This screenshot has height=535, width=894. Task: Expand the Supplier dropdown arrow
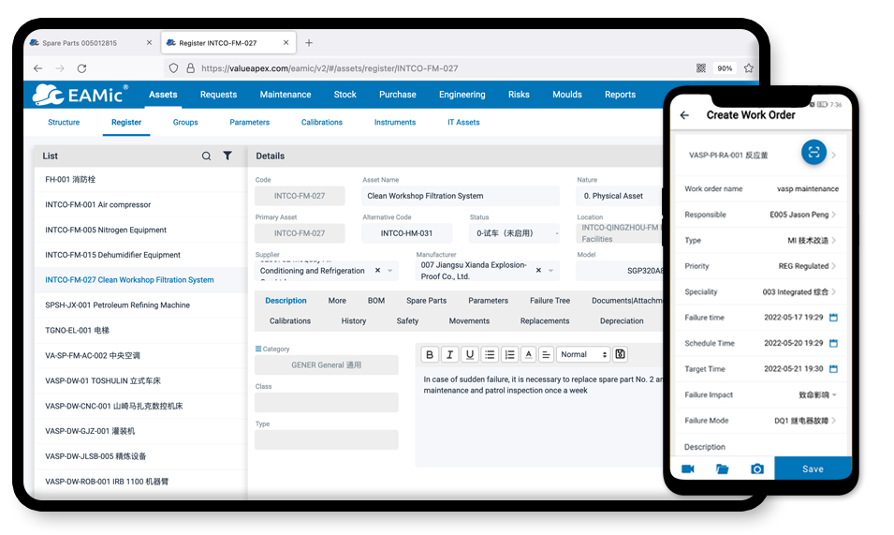[x=390, y=271]
